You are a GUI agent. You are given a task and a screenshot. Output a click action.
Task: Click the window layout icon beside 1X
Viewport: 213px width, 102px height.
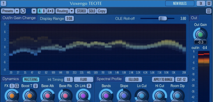[209, 3]
